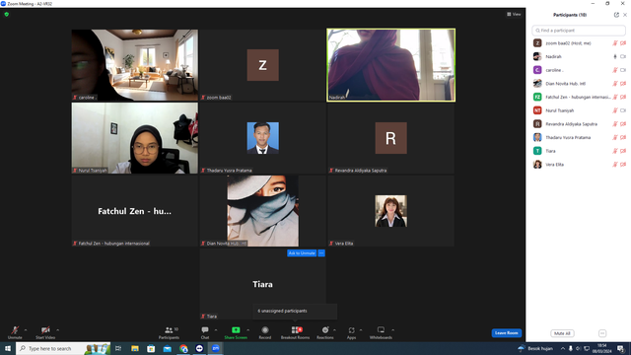
Task: Select Dian Novita Hub. Intl in participant list
Action: [579, 84]
